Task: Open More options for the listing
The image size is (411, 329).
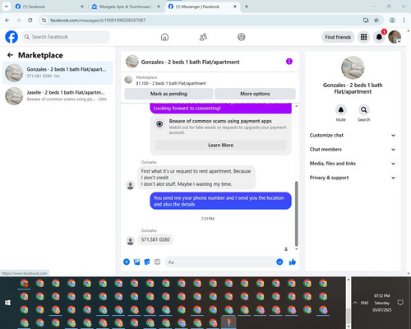Action: pyautogui.click(x=255, y=94)
